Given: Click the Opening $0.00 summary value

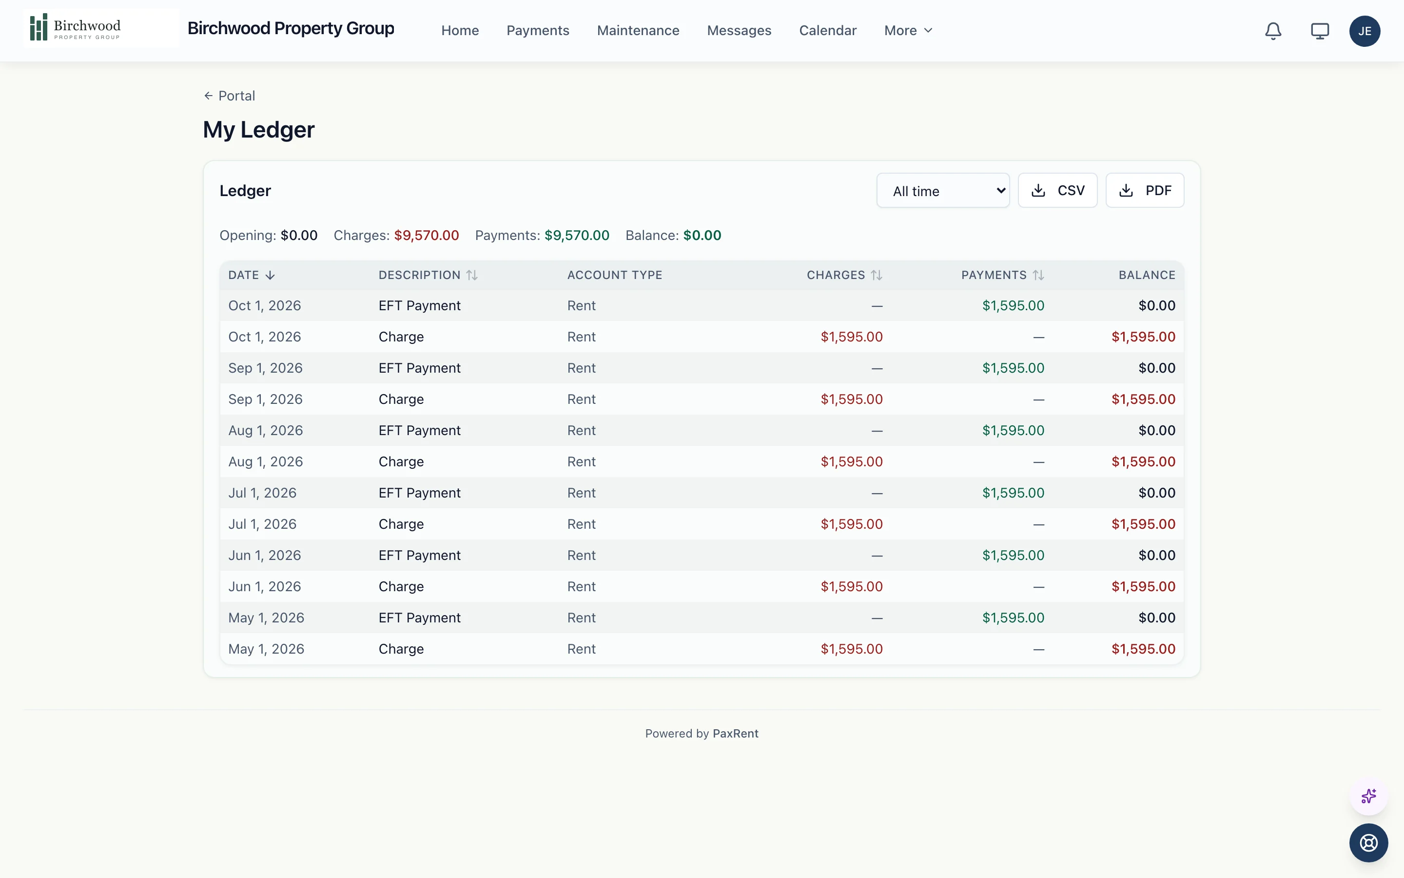Looking at the screenshot, I should click(299, 235).
